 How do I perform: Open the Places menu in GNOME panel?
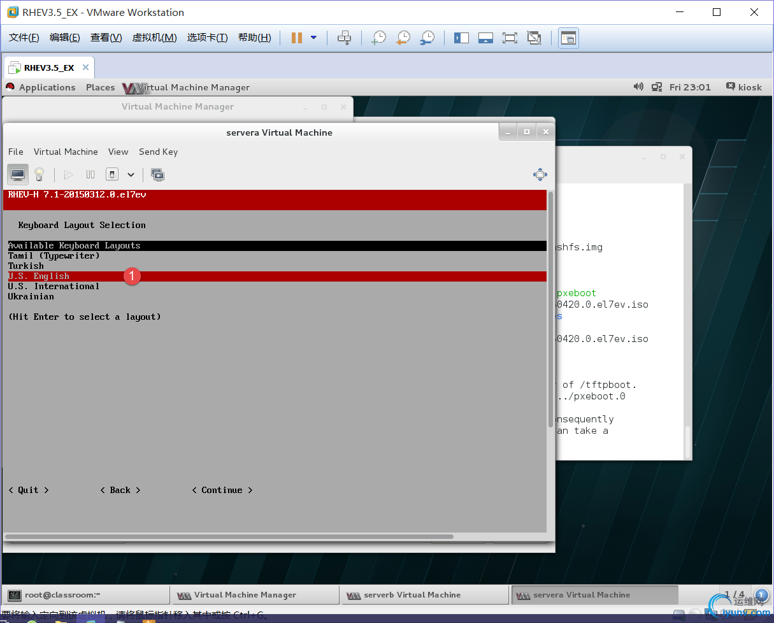point(101,87)
